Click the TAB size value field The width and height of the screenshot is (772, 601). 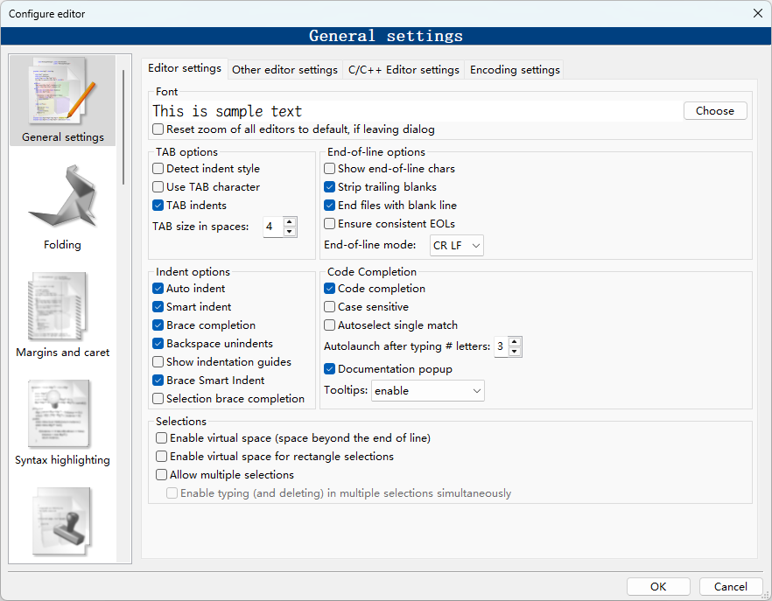pyautogui.click(x=273, y=227)
